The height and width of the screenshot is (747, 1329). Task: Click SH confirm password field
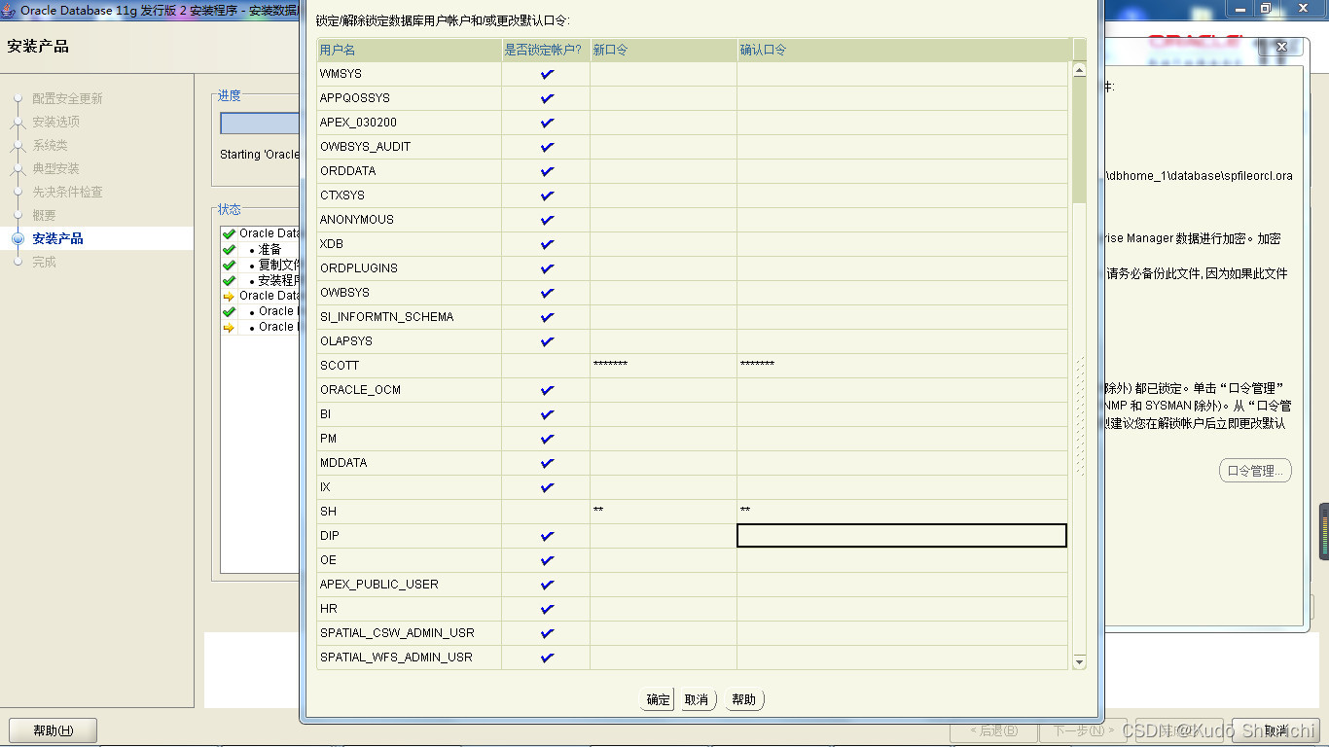(x=902, y=512)
